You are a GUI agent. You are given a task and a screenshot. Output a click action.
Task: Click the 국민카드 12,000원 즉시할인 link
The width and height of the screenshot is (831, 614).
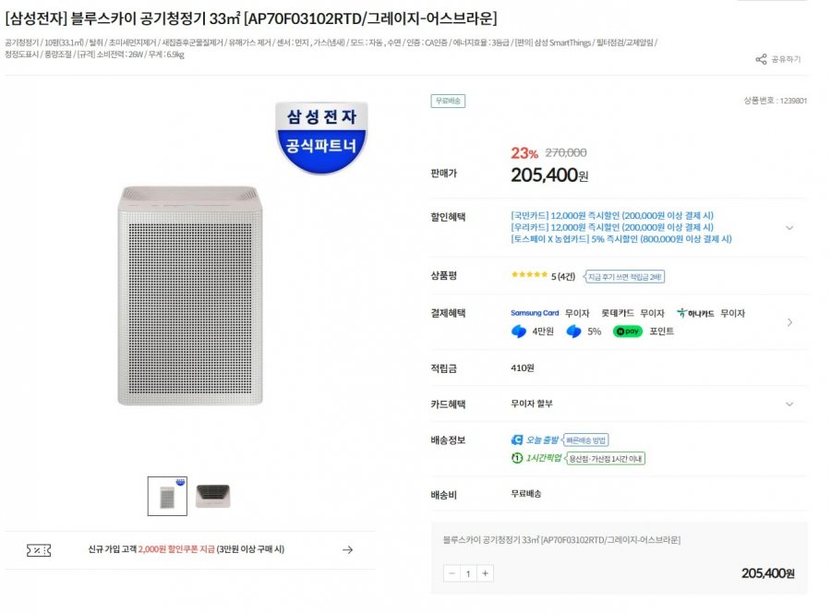click(611, 216)
